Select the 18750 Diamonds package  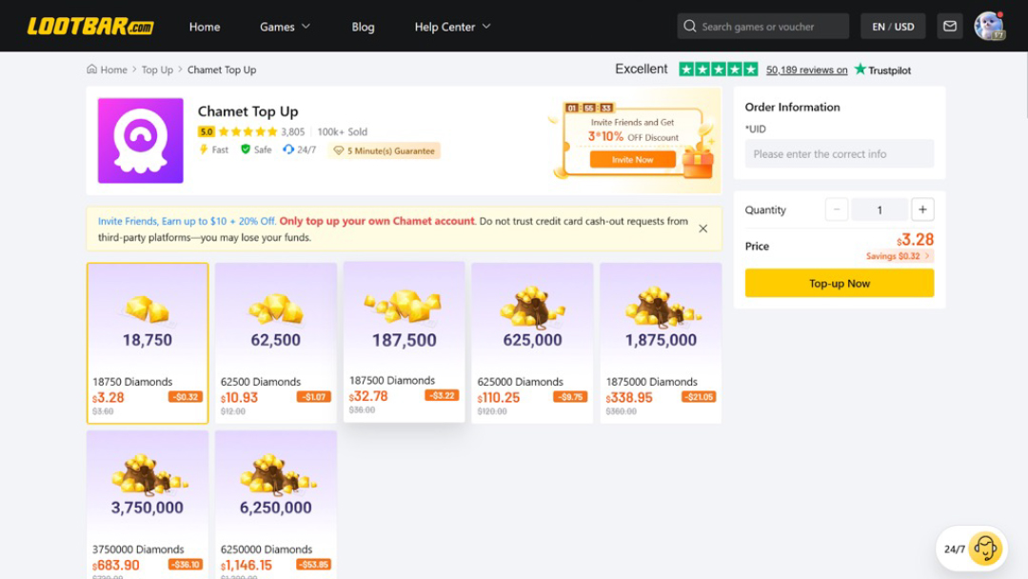tap(148, 343)
